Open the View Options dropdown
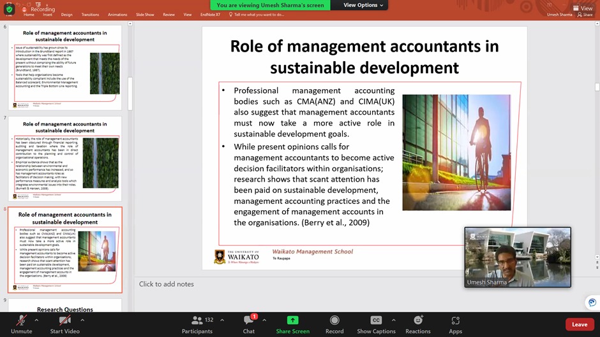 pyautogui.click(x=363, y=5)
